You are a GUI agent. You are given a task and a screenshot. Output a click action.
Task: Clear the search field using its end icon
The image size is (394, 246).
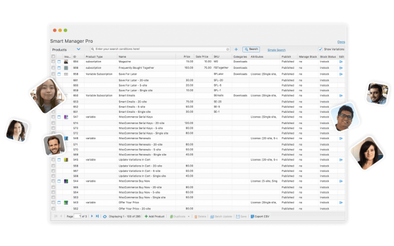coord(228,49)
